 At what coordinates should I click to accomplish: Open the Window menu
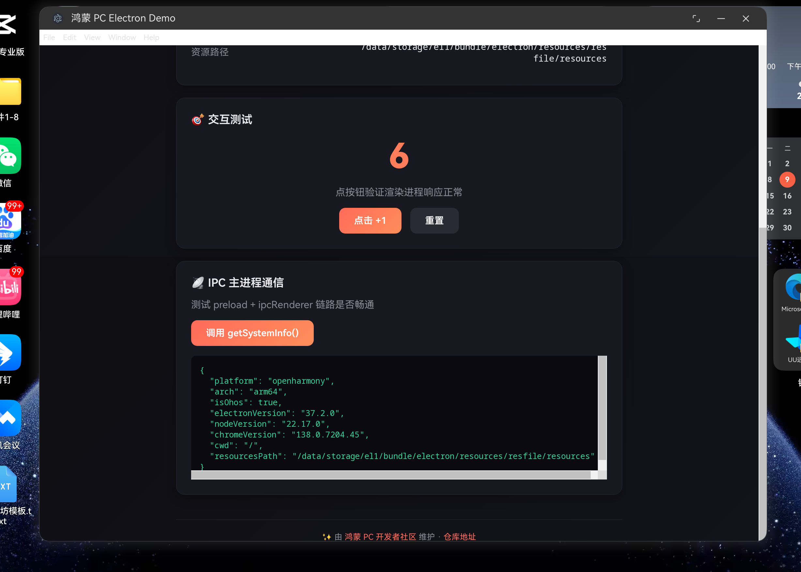coord(122,37)
